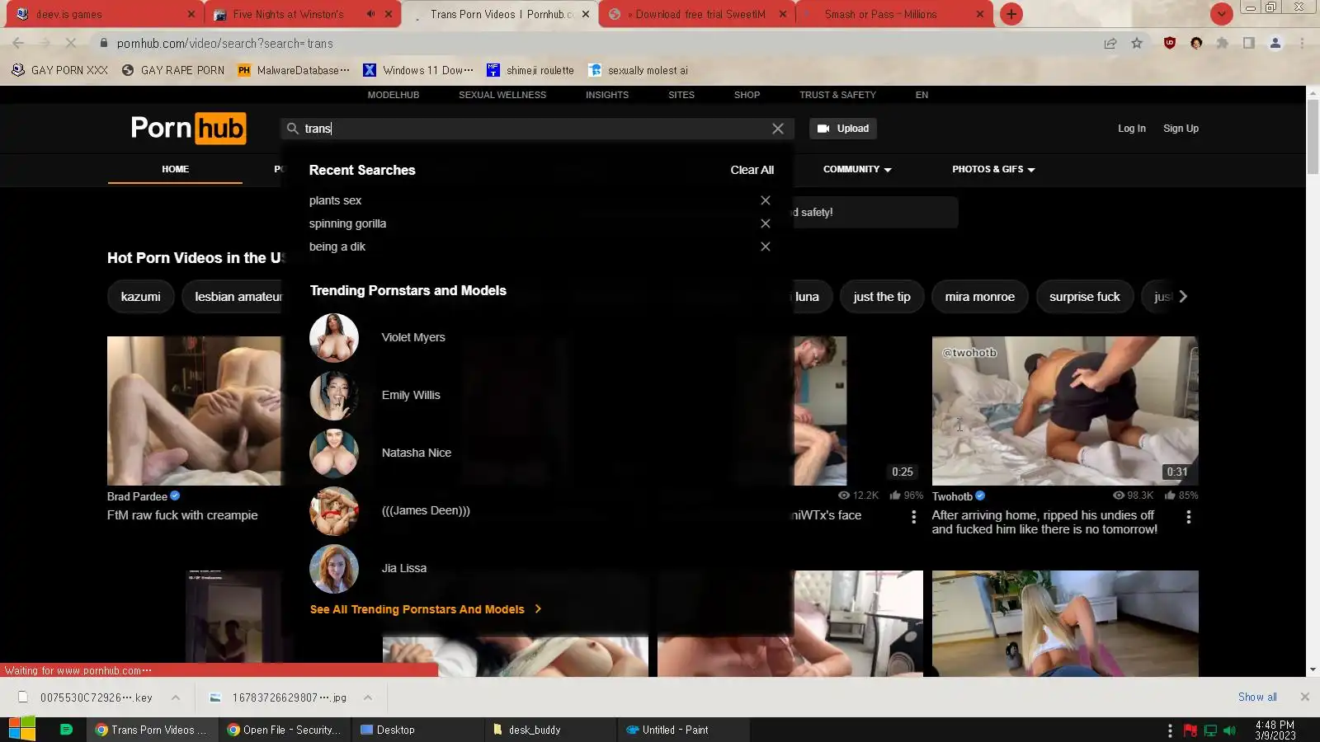The height and width of the screenshot is (742, 1320).
Task: Remove 'spinning gorilla' from recent searches
Action: point(766,223)
